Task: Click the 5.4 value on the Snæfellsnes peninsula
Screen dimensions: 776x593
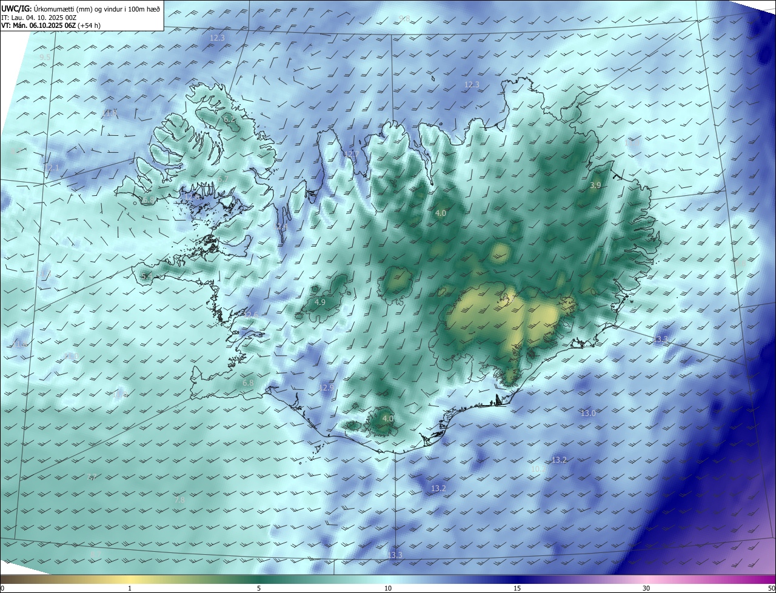Action: coord(146,276)
